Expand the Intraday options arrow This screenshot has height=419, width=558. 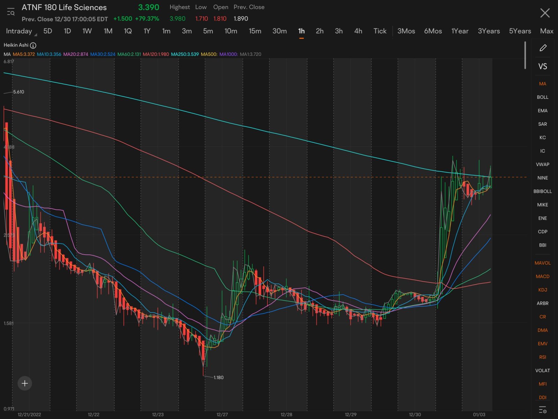(x=35, y=34)
